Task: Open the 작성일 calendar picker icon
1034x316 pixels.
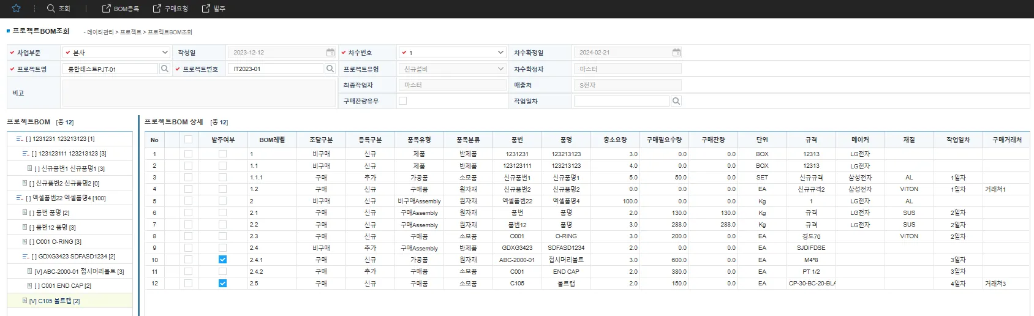Action: click(x=330, y=53)
